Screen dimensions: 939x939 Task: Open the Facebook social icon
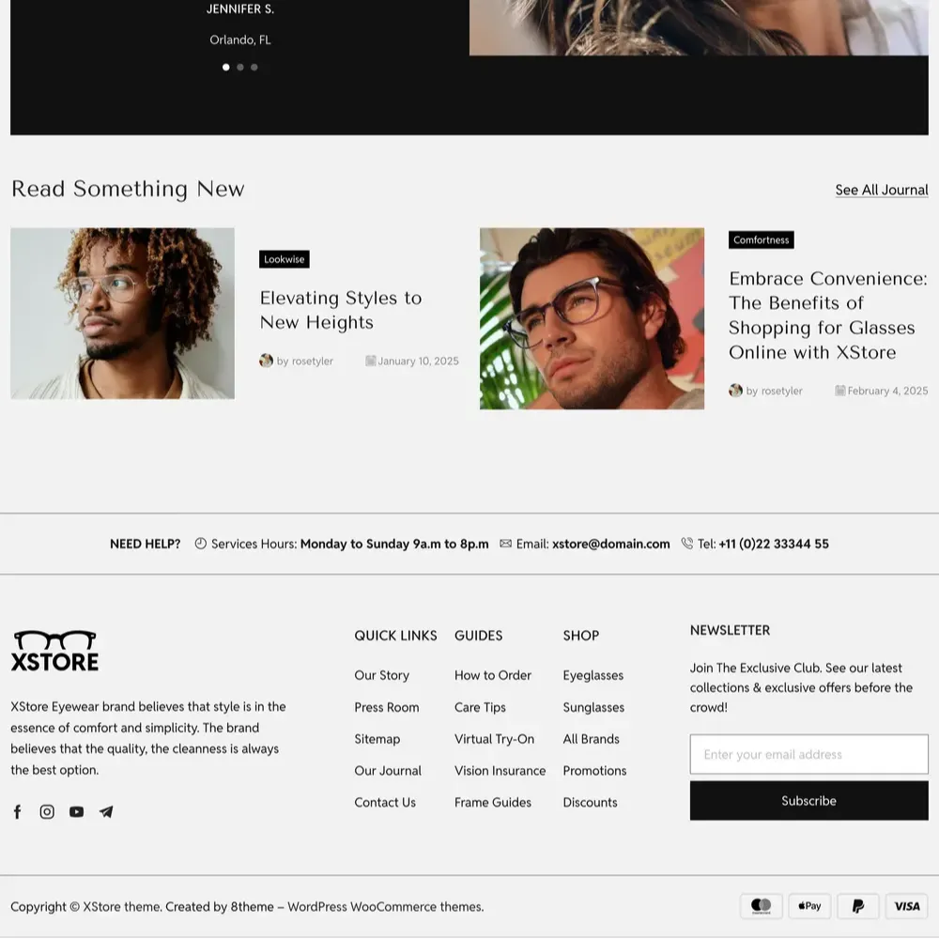17,811
